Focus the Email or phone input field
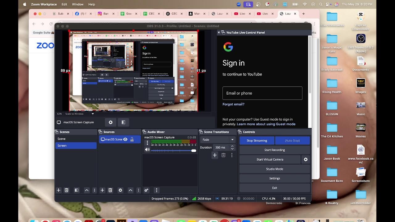Viewport: 395px width, 222px height. tap(262, 93)
